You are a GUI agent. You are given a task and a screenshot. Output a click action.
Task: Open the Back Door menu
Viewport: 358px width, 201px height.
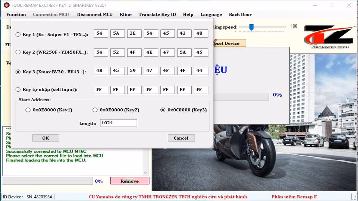click(x=240, y=15)
